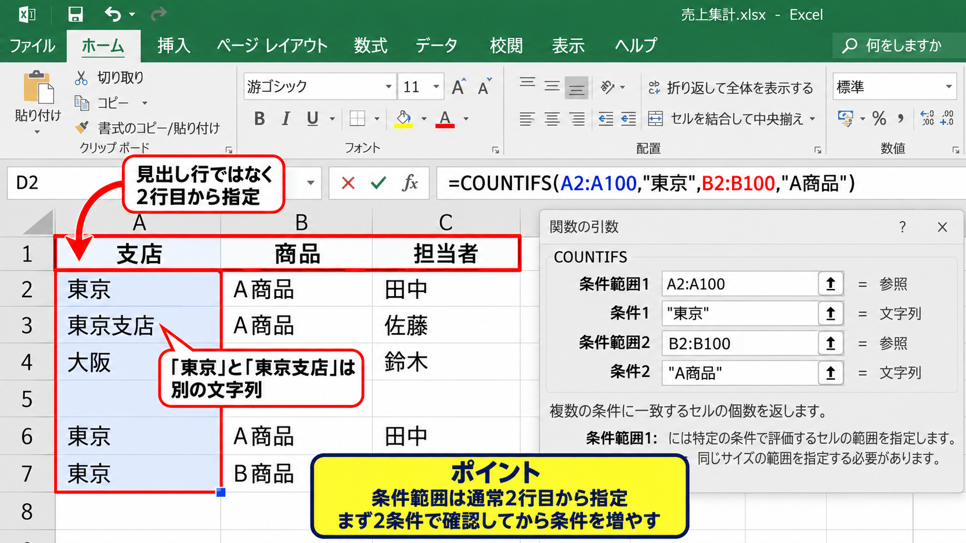The width and height of the screenshot is (966, 543).
Task: Click the Cut (切り取り) scissors icon
Action: pos(81,77)
